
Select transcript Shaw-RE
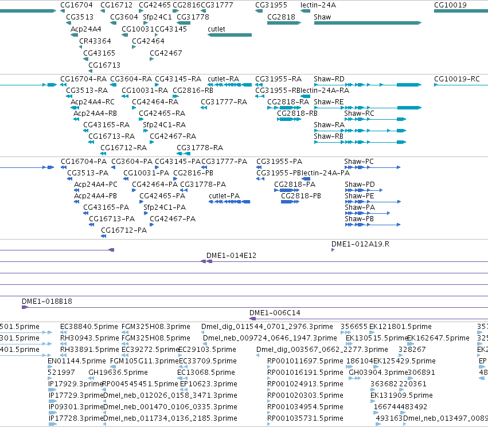[x=329, y=102]
